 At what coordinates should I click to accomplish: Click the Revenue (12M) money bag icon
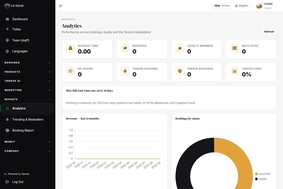pos(70,48)
